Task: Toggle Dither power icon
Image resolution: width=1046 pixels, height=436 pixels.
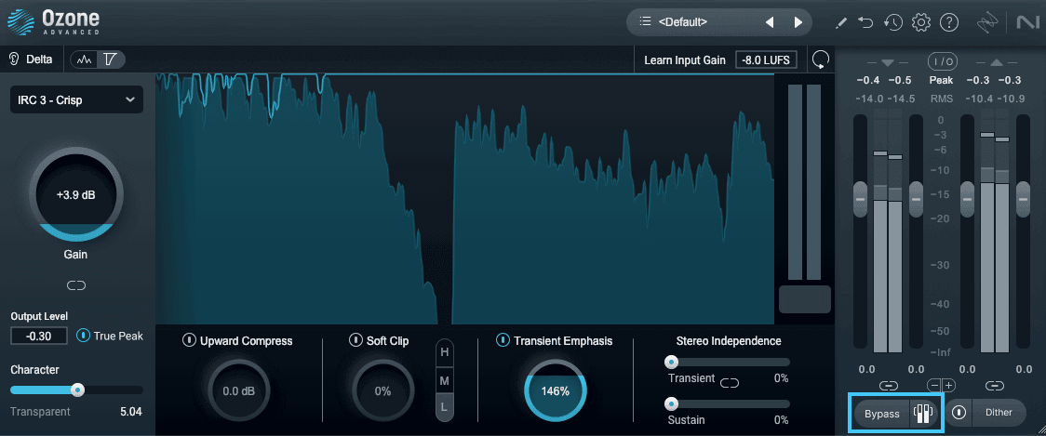Action: (959, 413)
